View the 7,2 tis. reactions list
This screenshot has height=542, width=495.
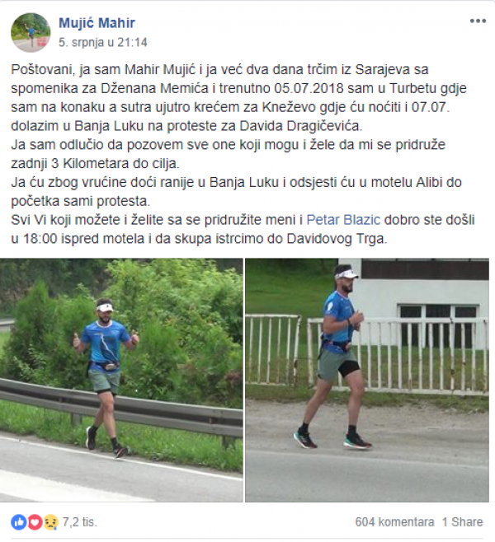(80, 522)
